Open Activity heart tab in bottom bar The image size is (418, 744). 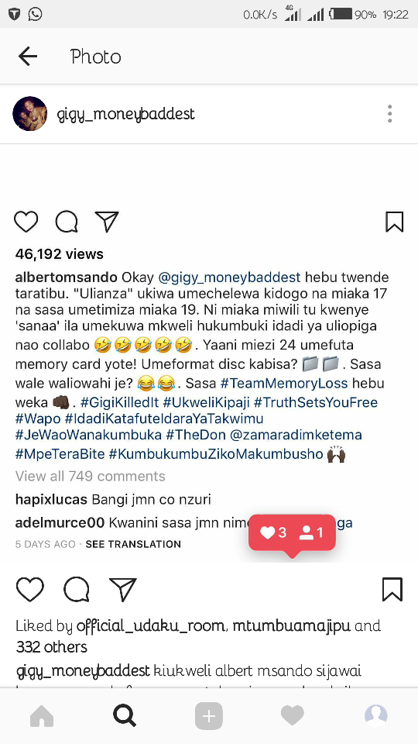293,715
